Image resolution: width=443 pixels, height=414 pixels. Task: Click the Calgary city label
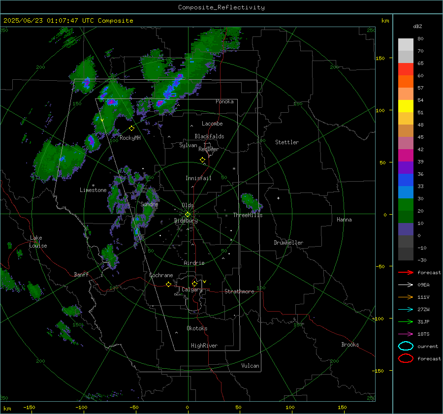tap(192, 289)
